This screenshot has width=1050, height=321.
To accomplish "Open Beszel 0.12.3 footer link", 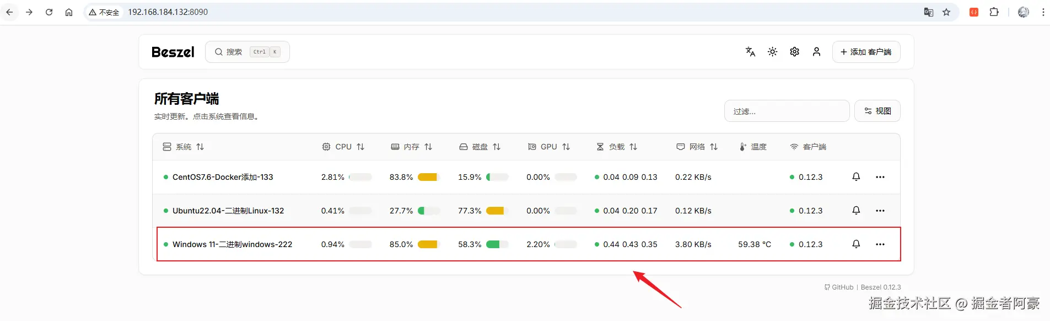I will point(881,287).
